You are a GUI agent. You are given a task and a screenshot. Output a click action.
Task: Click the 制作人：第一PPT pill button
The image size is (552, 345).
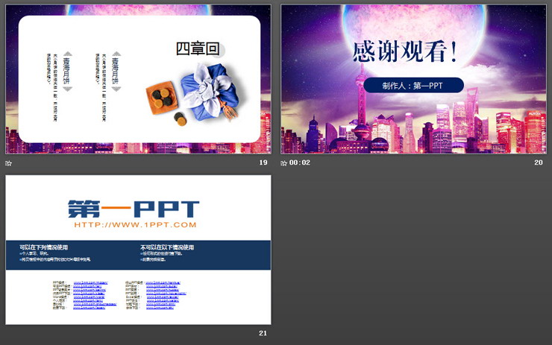(413, 86)
